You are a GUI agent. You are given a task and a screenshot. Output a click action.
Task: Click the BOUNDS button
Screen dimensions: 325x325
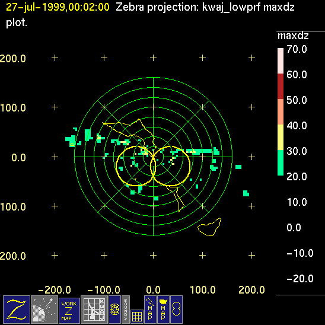[126, 310]
